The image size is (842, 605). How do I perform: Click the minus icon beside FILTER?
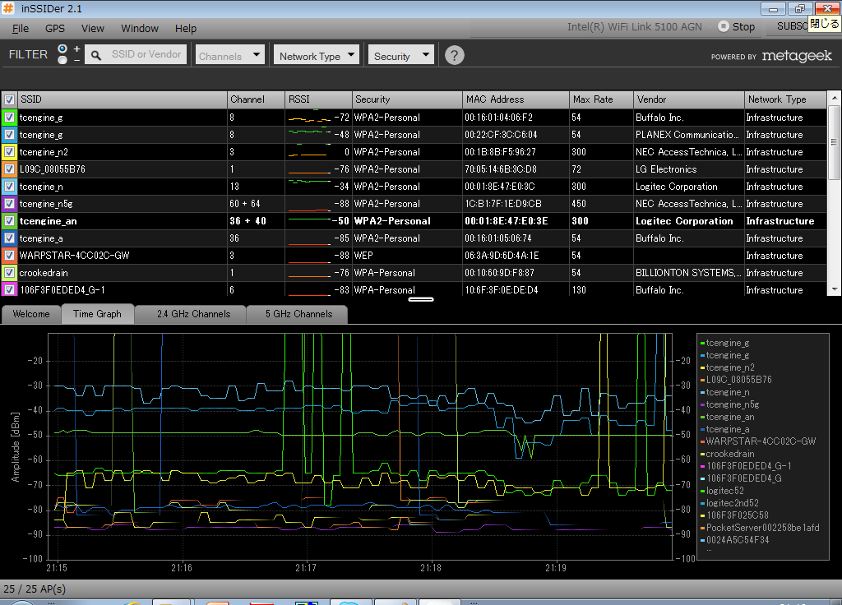tap(76, 61)
